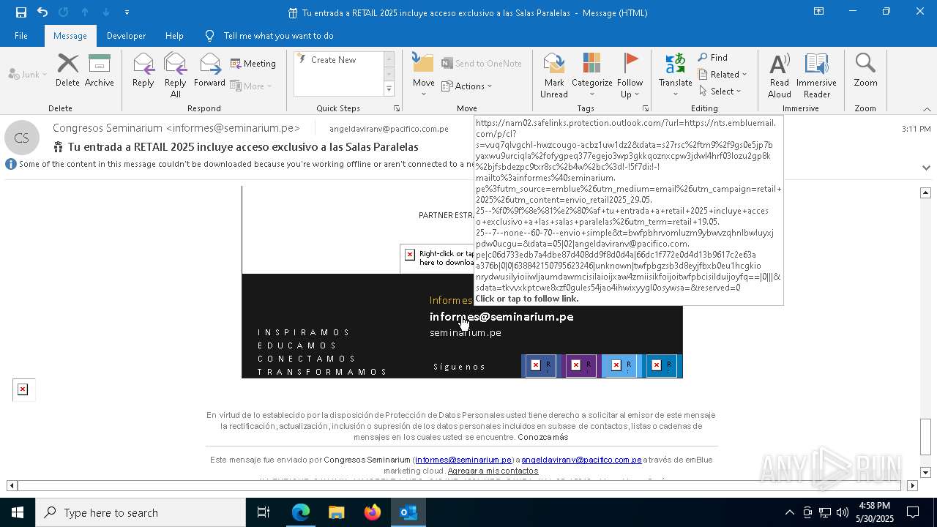
Task: Click the informes@seminarium.pe footer link
Action: pyautogui.click(x=463, y=460)
